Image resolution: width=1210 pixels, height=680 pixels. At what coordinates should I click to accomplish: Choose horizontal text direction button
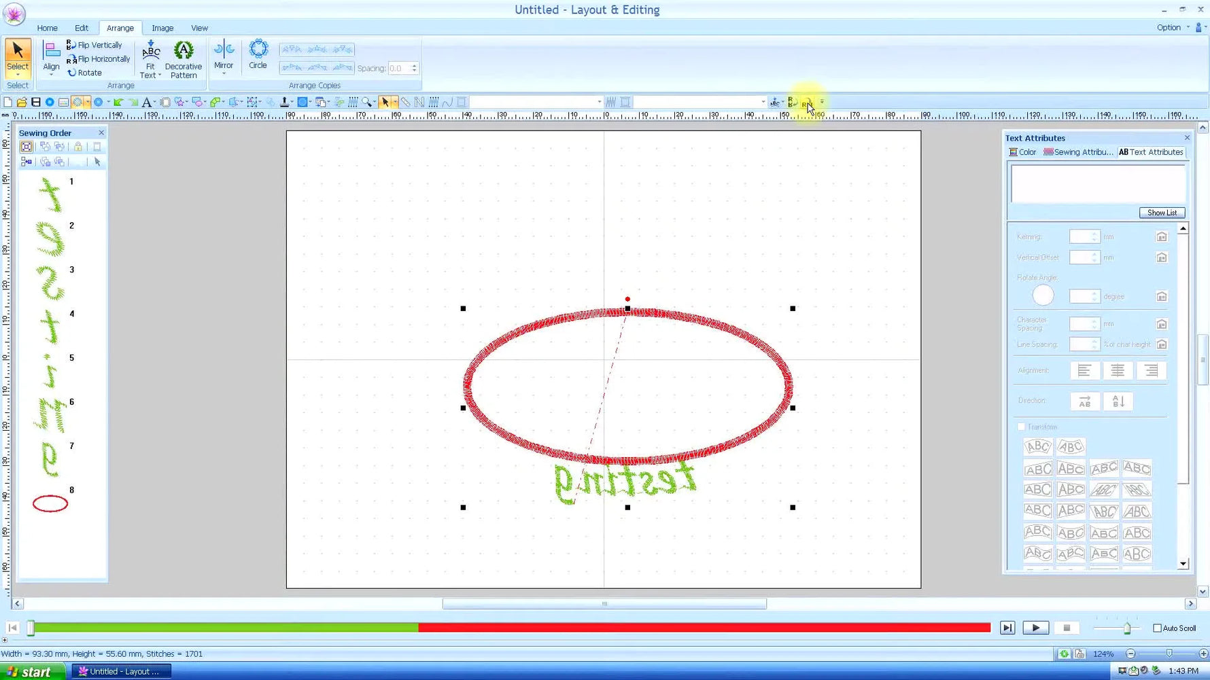click(x=1085, y=401)
